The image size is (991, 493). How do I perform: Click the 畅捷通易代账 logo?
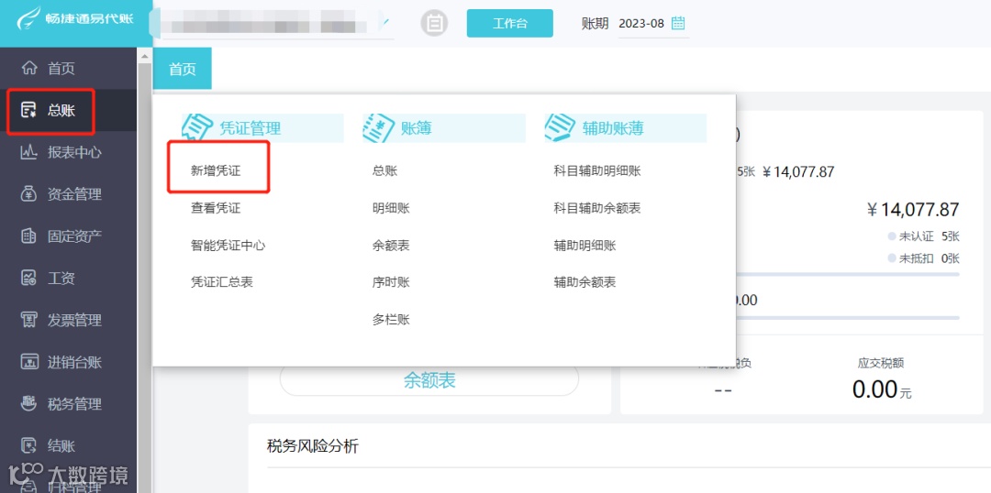[76, 19]
